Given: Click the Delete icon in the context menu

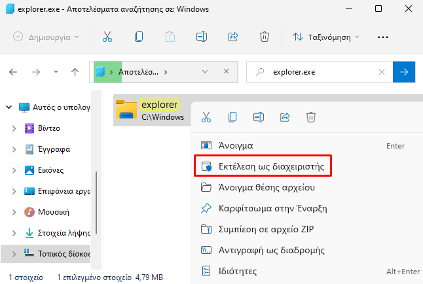Looking at the screenshot, I should pyautogui.click(x=311, y=117).
